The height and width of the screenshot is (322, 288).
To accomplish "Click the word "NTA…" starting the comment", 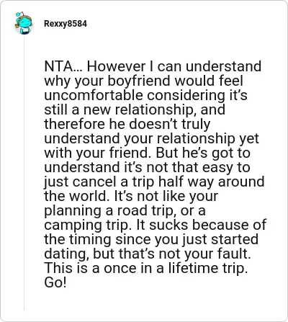I will tap(63, 66).
